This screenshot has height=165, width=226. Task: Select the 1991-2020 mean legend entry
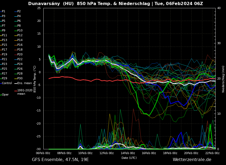(25, 92)
